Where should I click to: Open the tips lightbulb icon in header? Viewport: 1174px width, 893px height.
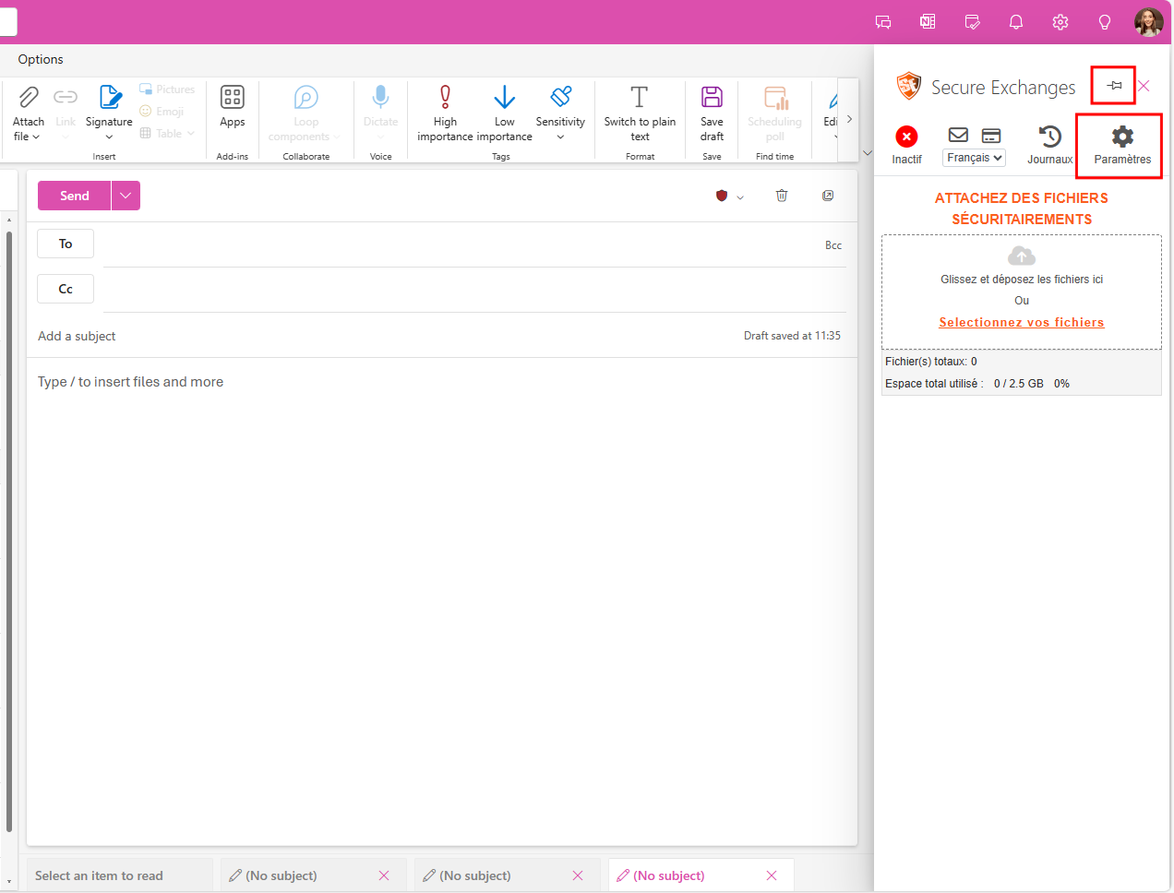1105,22
